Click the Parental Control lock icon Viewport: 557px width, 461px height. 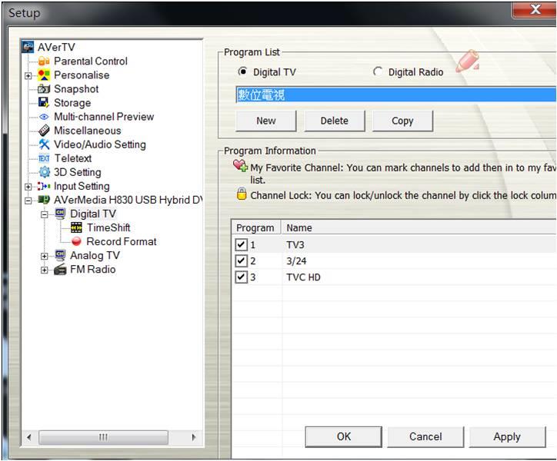(44, 61)
